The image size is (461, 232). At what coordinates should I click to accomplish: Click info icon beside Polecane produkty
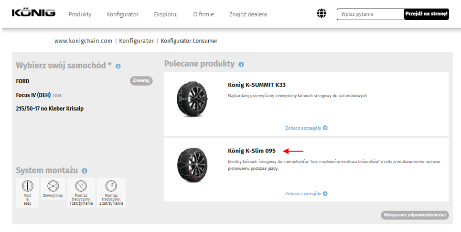click(x=241, y=64)
